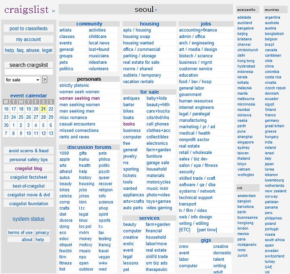Select day 21 in event calendar
The image size is (290, 274).
tap(43, 109)
